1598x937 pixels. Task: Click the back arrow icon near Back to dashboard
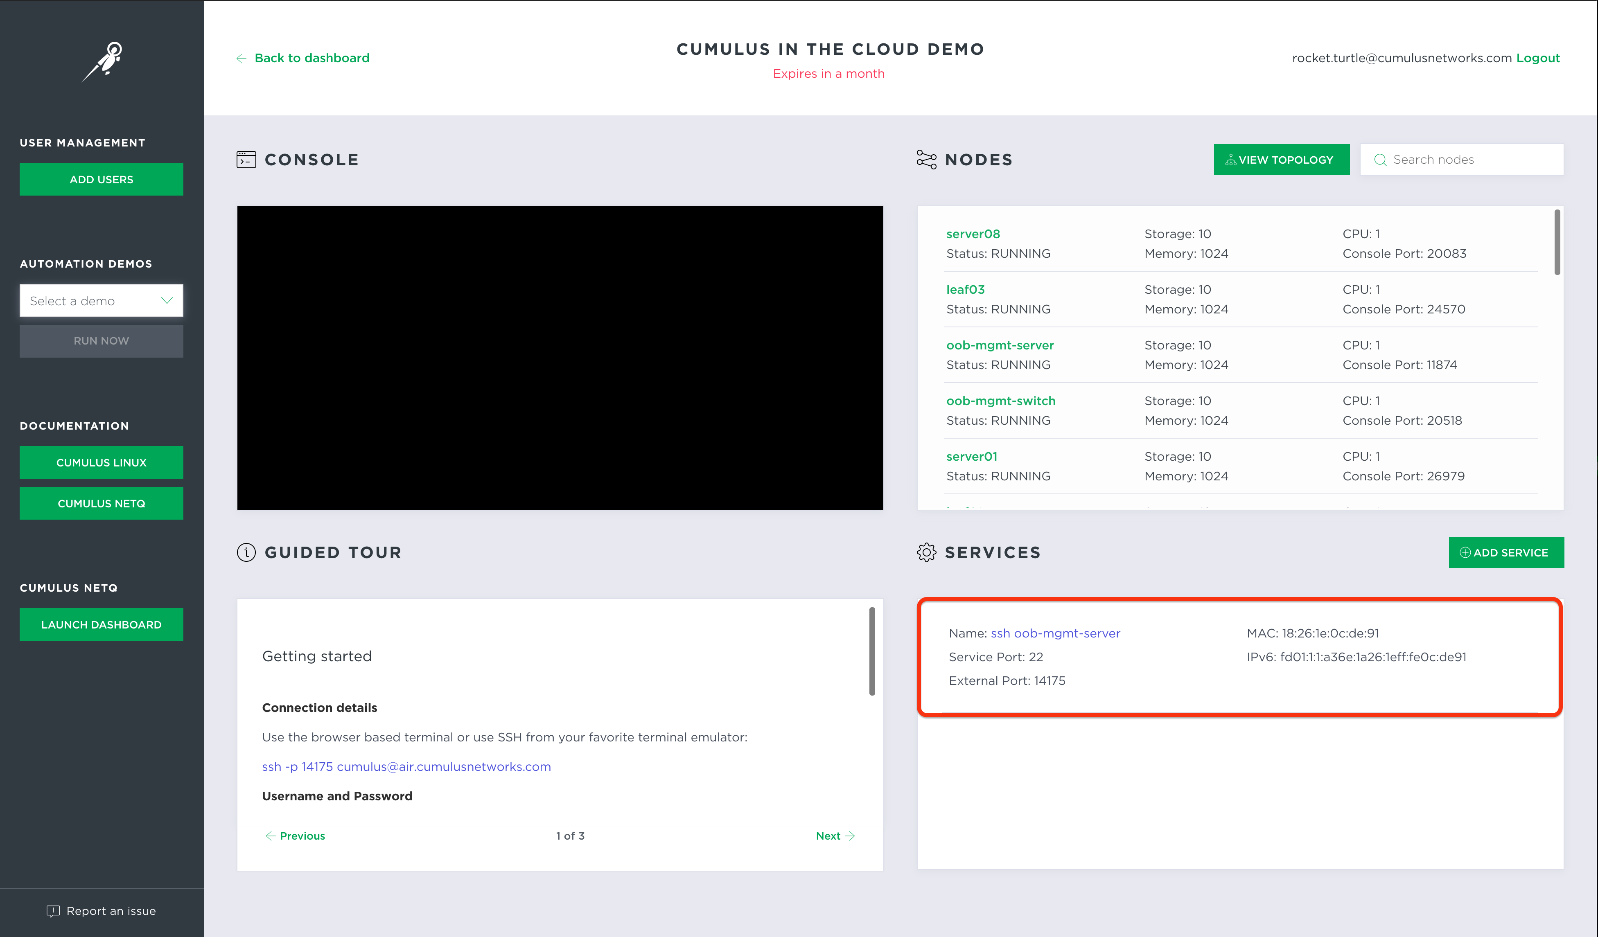pos(241,59)
